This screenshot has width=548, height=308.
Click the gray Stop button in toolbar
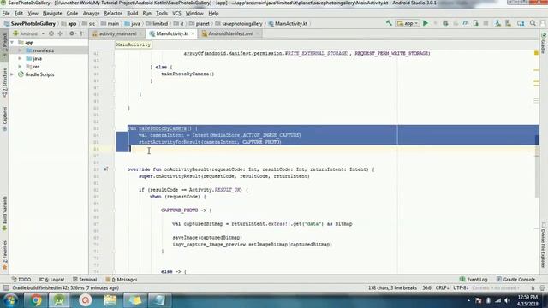(x=485, y=23)
